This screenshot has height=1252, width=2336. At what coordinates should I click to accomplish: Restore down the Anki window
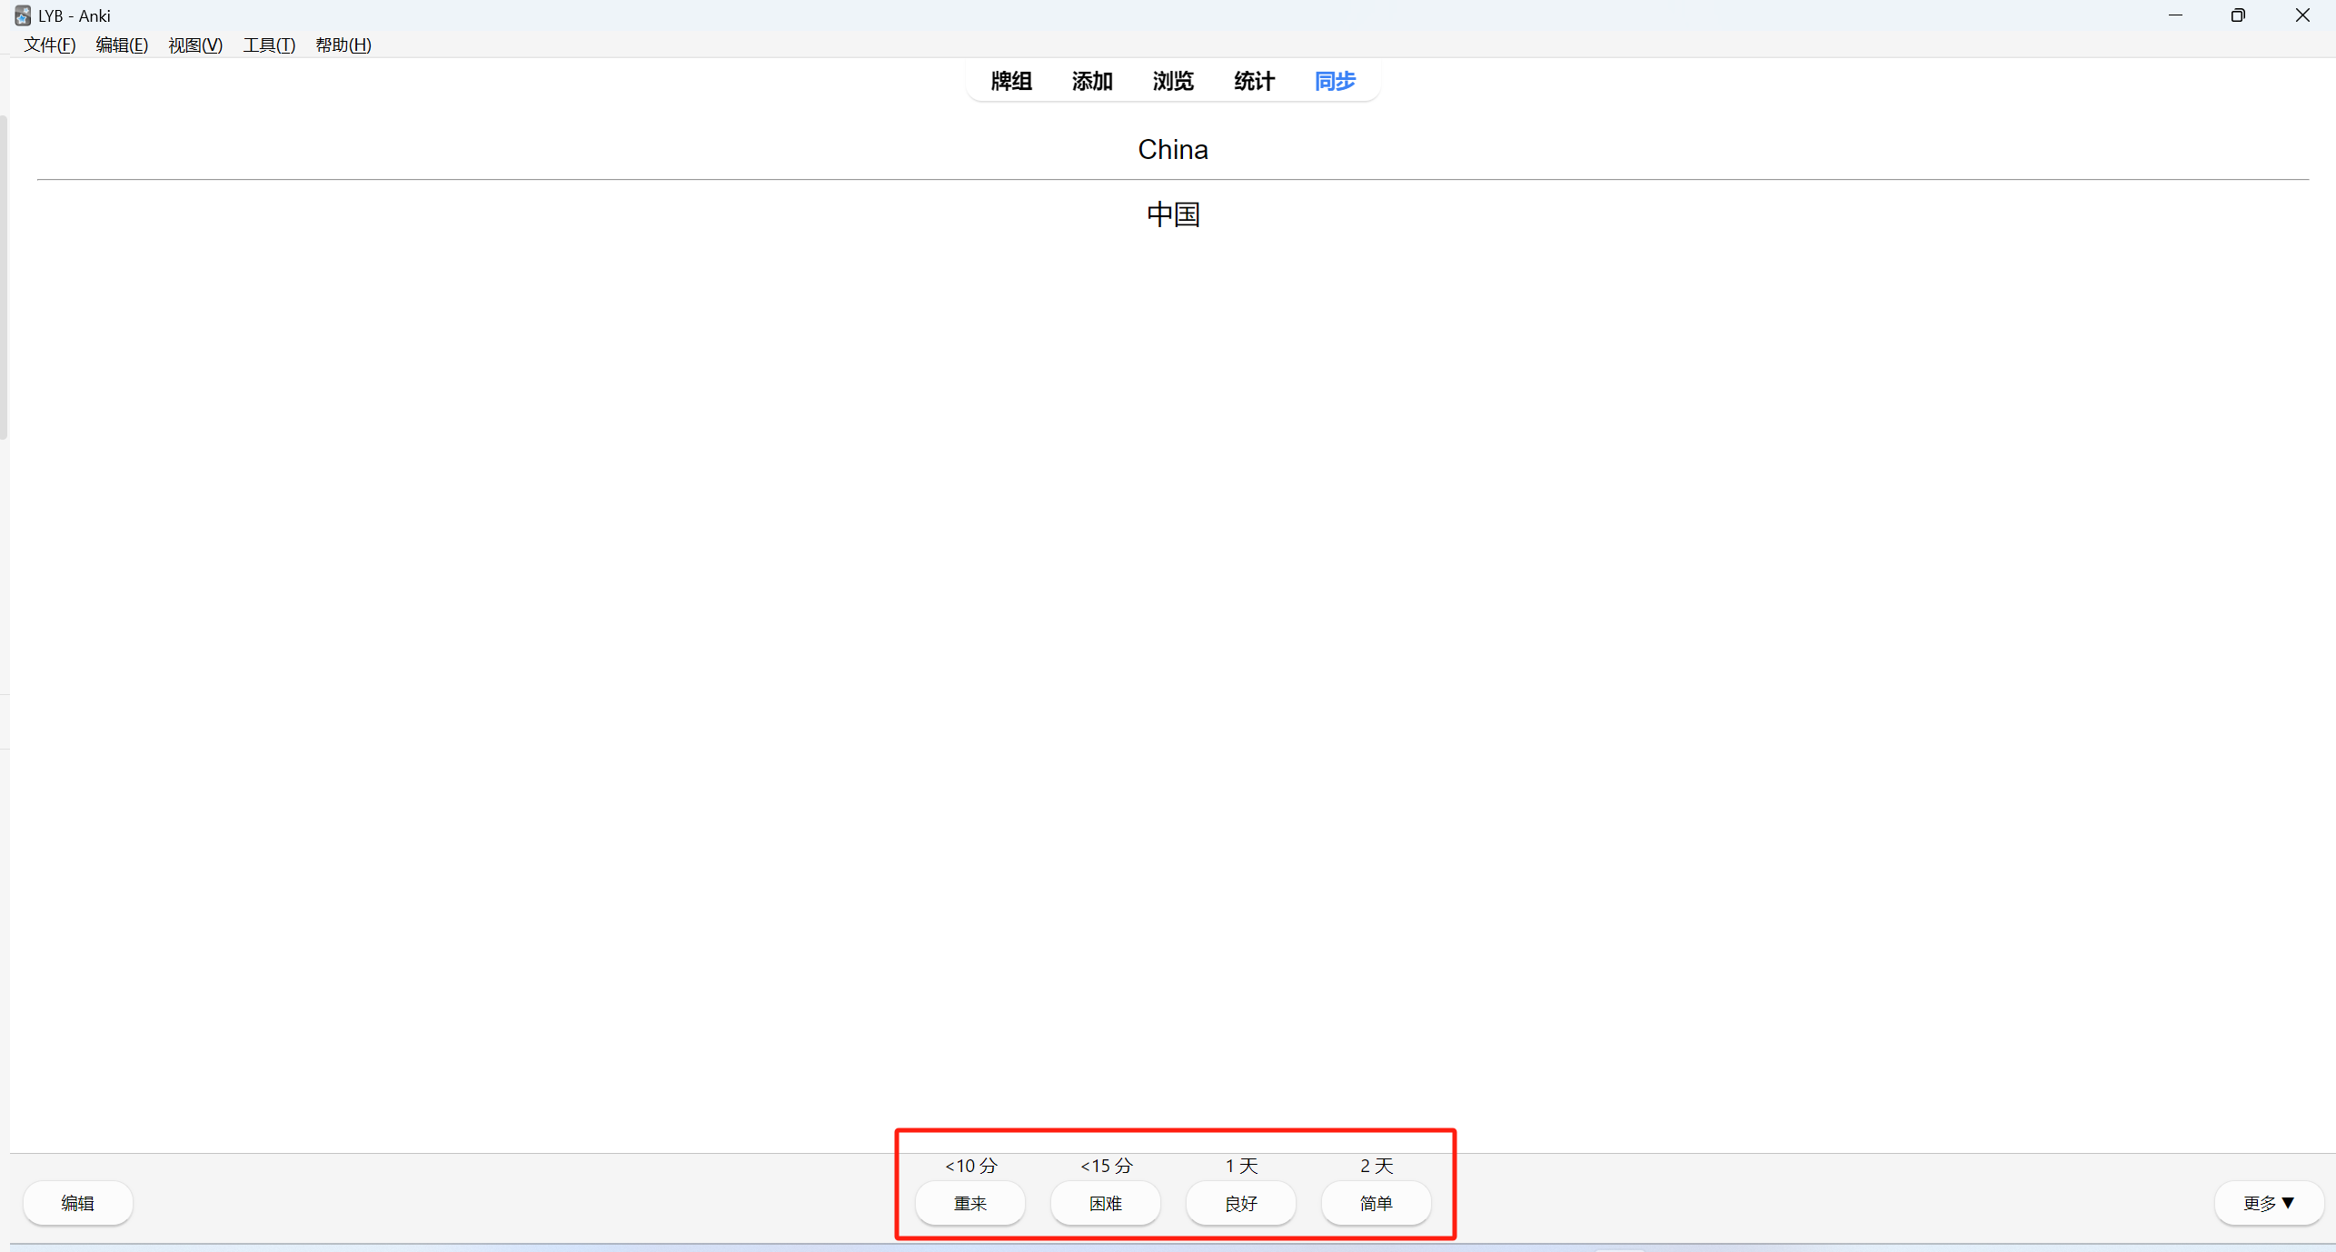click(2238, 15)
